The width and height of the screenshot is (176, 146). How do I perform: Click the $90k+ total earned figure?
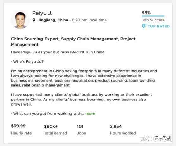point(51,126)
